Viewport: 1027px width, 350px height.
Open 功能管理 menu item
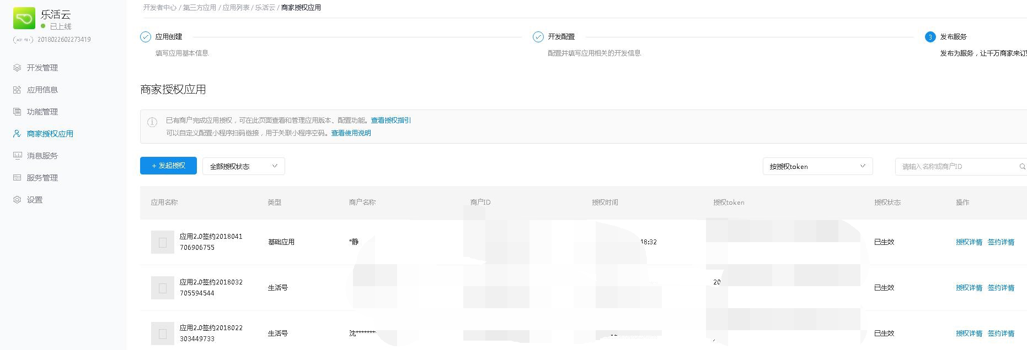42,112
